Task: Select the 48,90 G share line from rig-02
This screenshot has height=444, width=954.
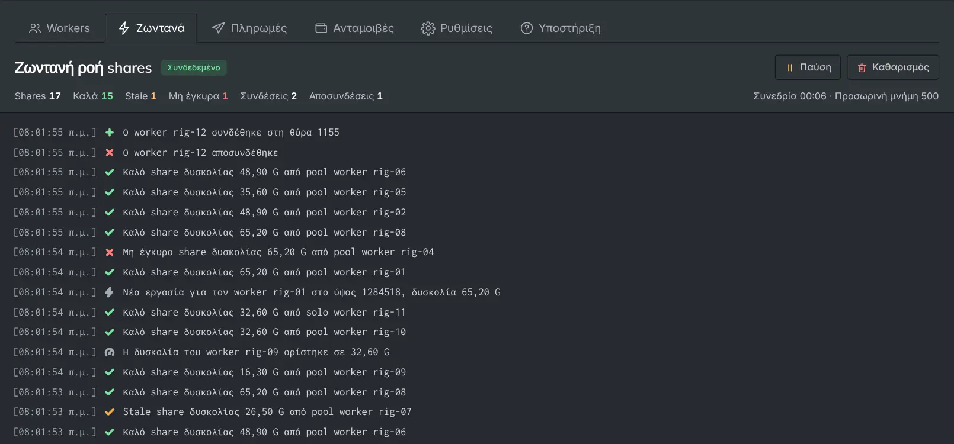Action: tap(264, 213)
